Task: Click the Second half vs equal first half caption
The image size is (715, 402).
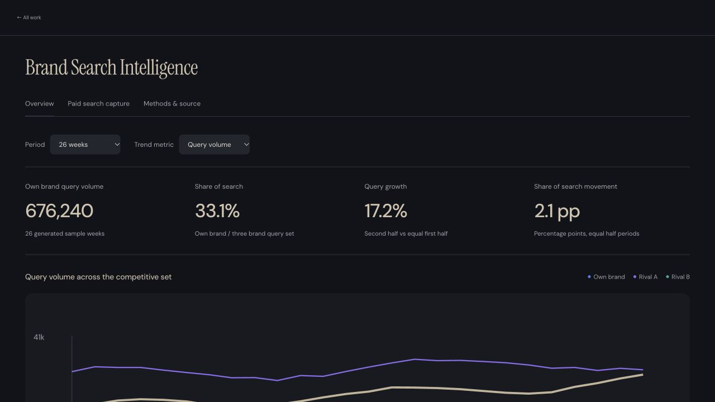Action: coord(406,233)
